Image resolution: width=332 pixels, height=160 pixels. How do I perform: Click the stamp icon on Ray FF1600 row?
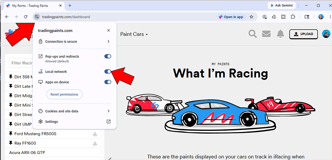click(95, 143)
